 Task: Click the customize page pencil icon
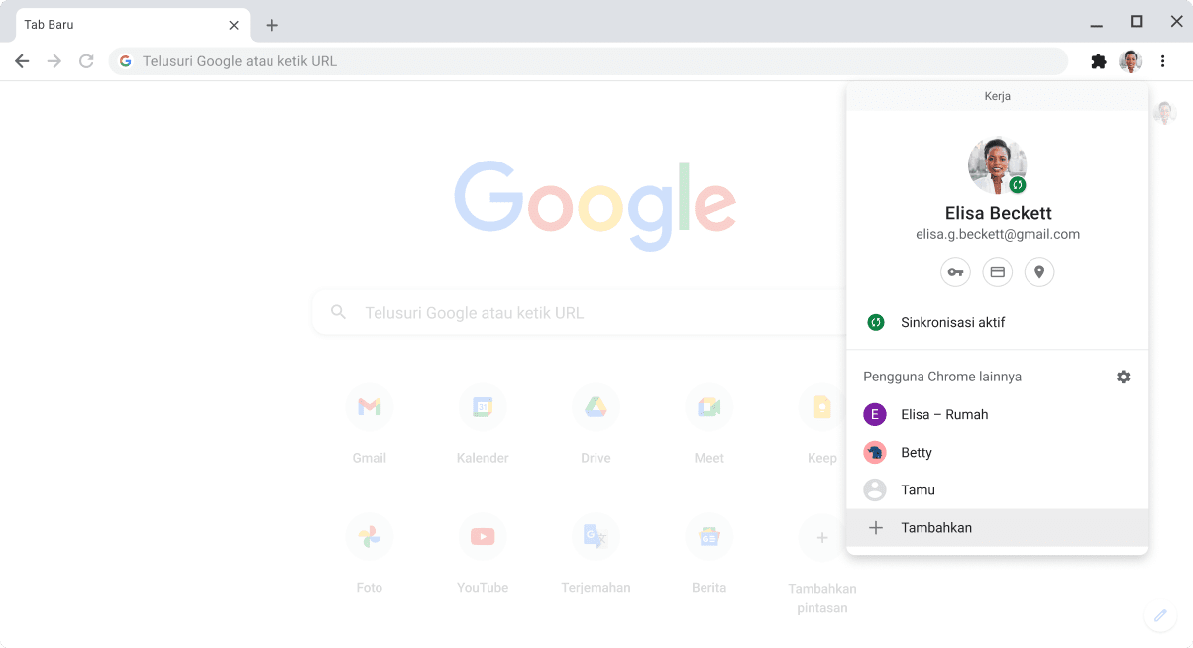pyautogui.click(x=1159, y=615)
